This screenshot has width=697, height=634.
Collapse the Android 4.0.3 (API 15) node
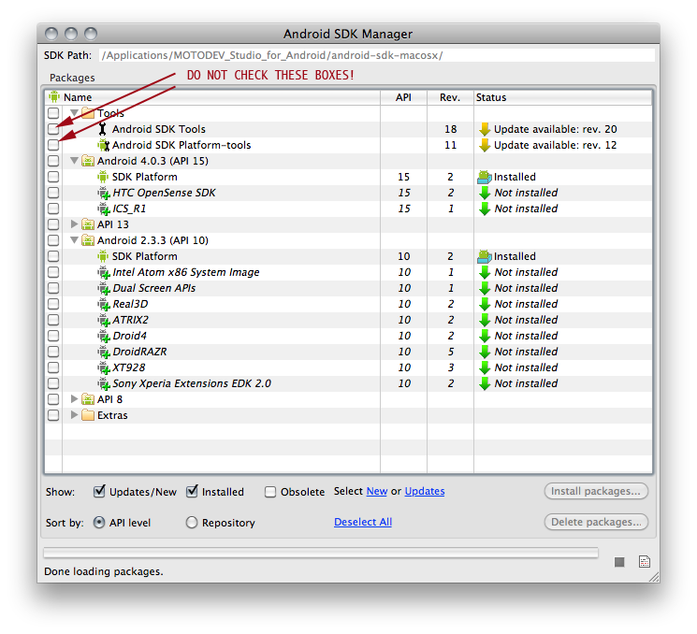74,161
